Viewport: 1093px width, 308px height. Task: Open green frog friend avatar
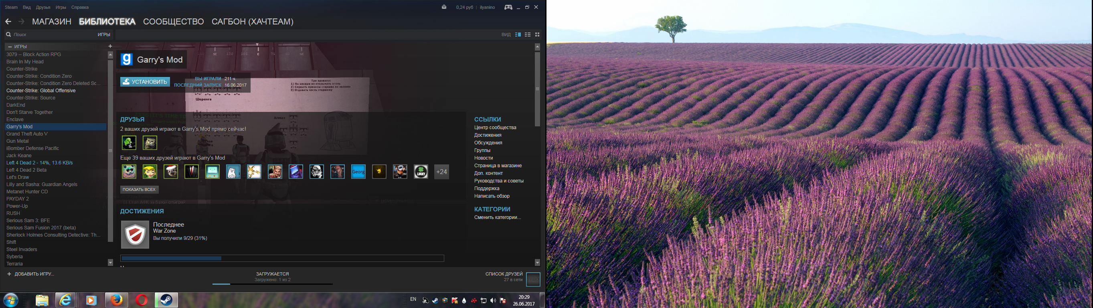(129, 142)
